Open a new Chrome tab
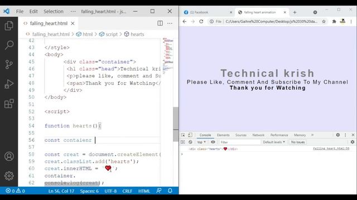 point(295,12)
